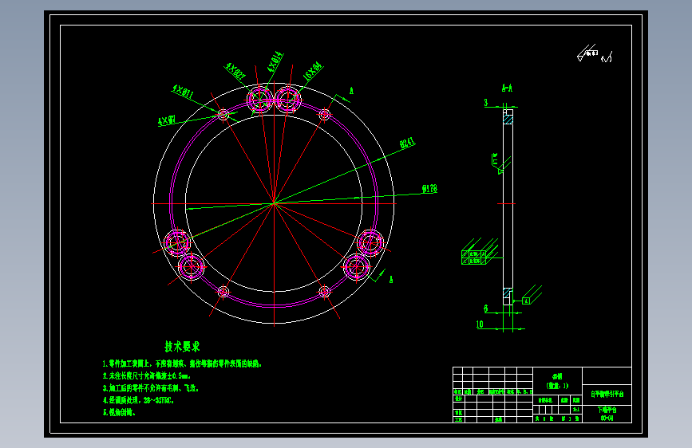Click the center point of the flange
Image resolution: width=692 pixels, height=448 pixels.
point(274,204)
